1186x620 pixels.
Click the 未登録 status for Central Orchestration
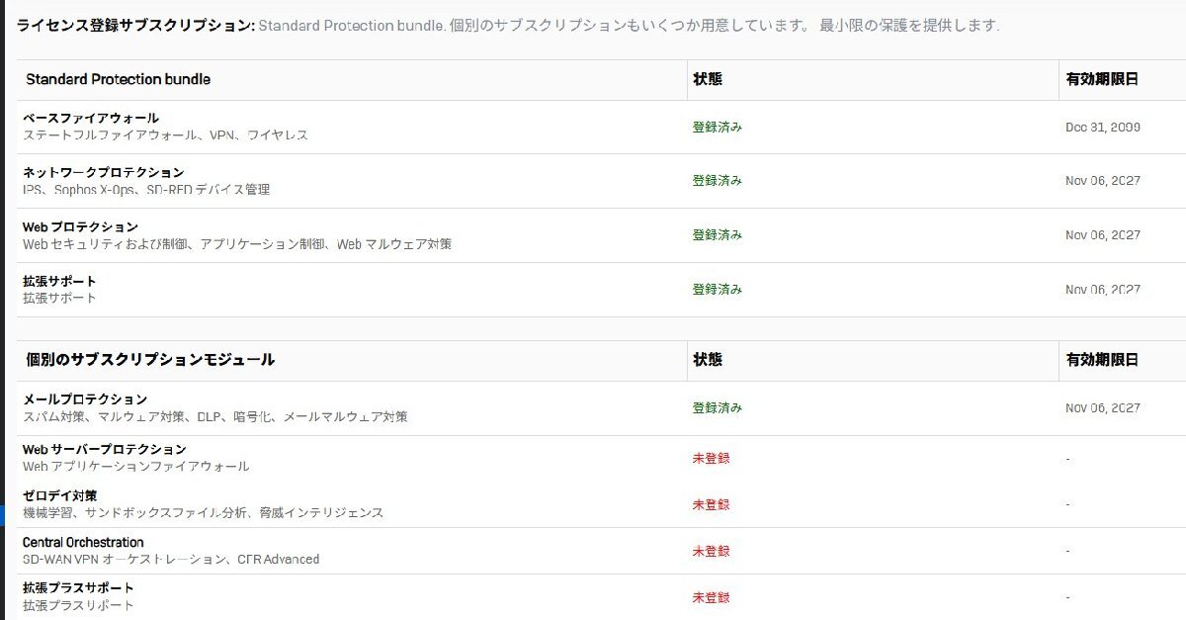tap(710, 551)
